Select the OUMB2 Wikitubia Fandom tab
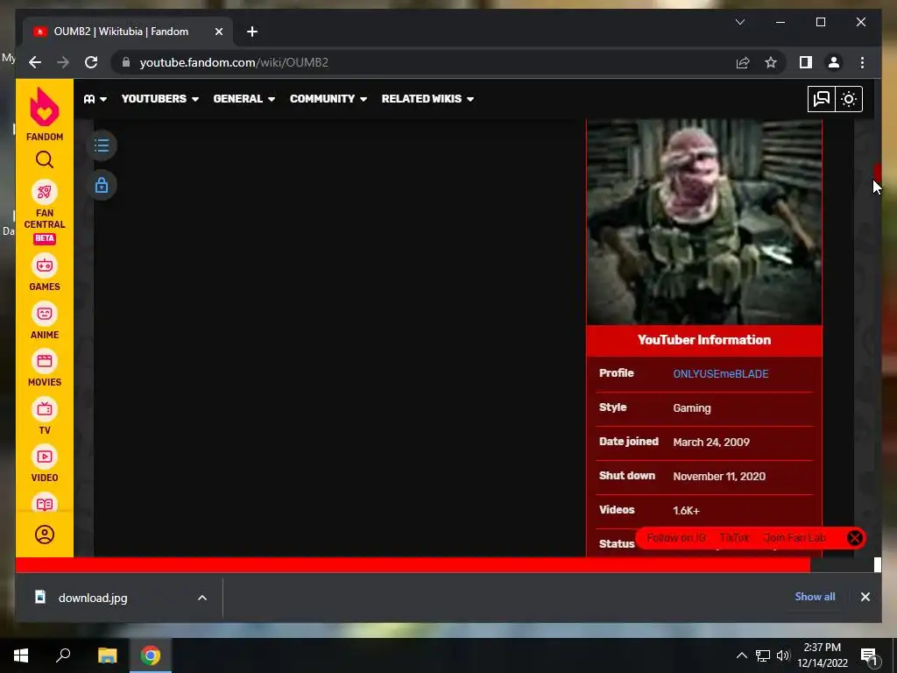 (127, 32)
